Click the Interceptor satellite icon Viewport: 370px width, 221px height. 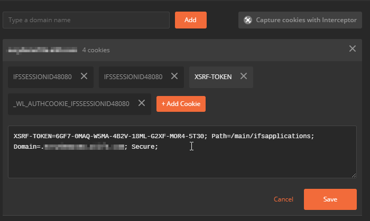click(x=248, y=20)
